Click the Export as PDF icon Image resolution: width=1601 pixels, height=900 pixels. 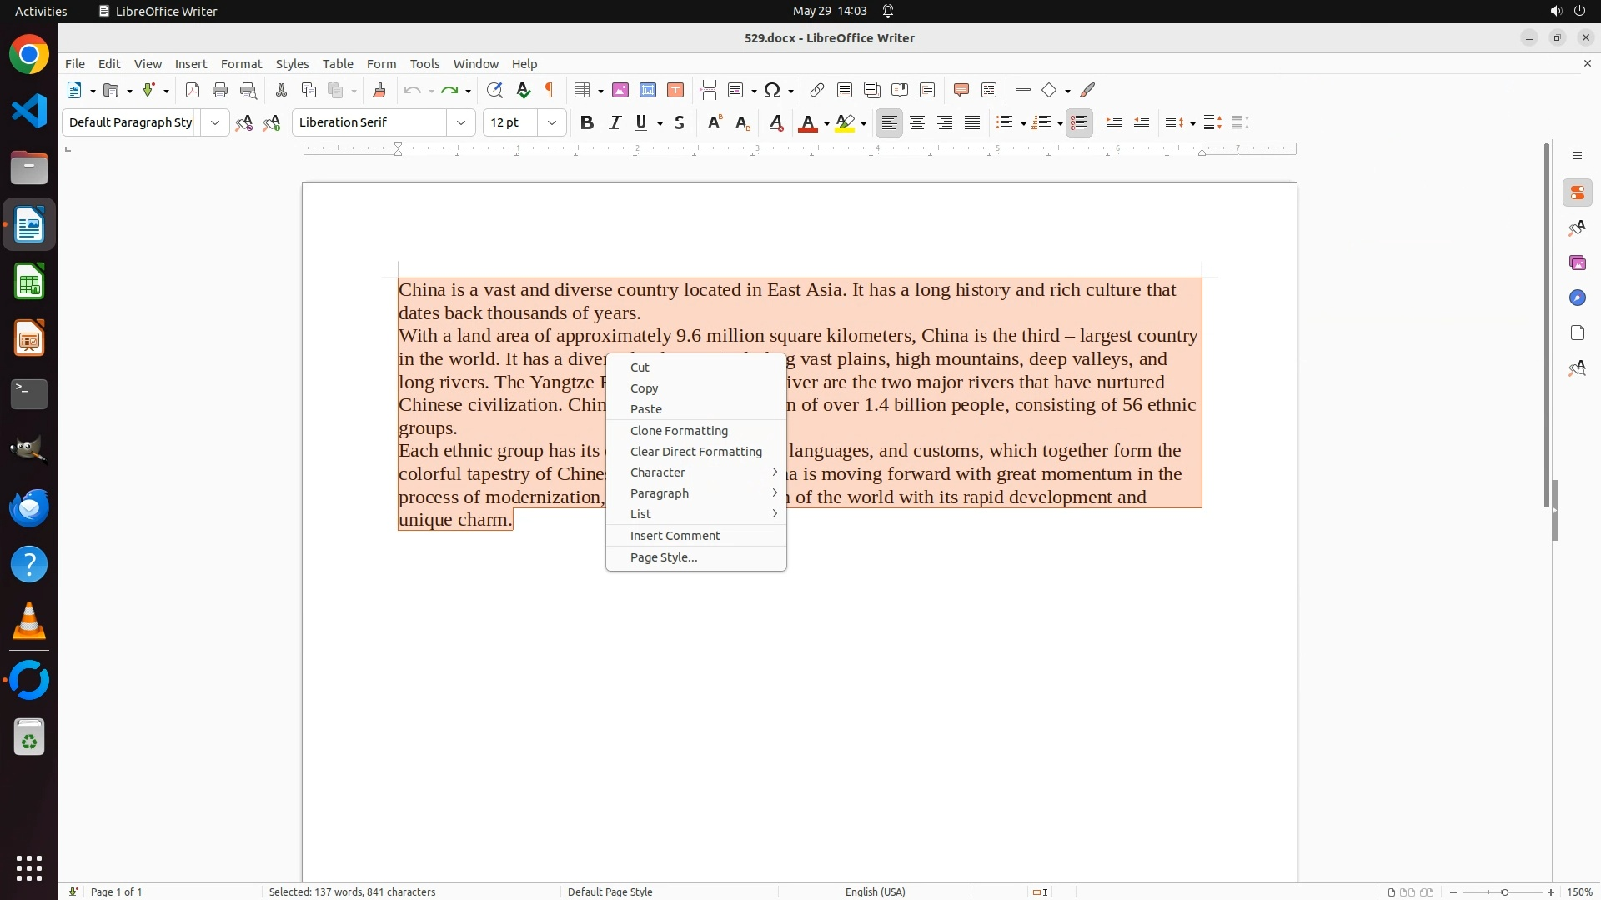tap(193, 90)
